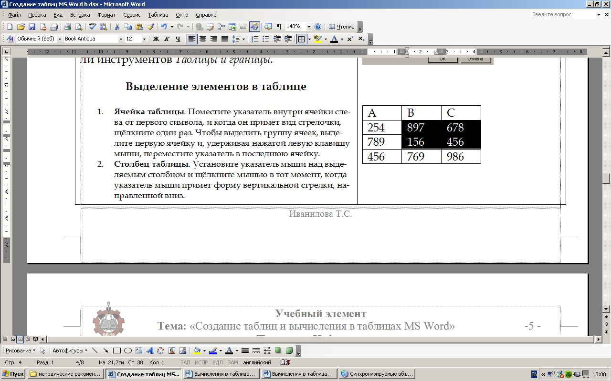Select the Oval drawing tool
The width and height of the screenshot is (611, 381).
[128, 351]
